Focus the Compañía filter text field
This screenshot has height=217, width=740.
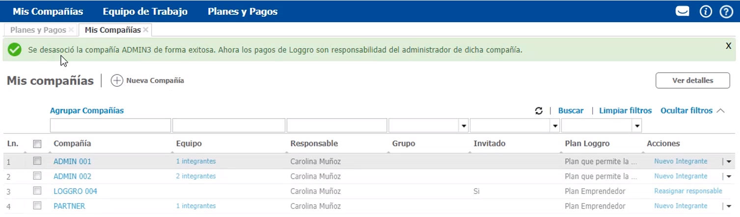point(110,126)
